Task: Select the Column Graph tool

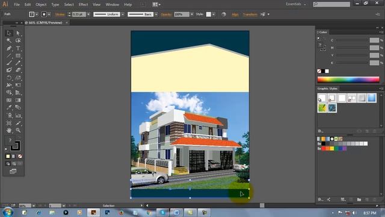Action: tap(18, 115)
